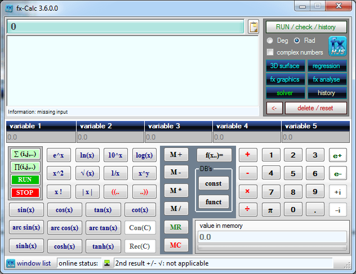This screenshot has width=356, height=274.
Task: Subtract from memory with M -
Action: coord(176,172)
